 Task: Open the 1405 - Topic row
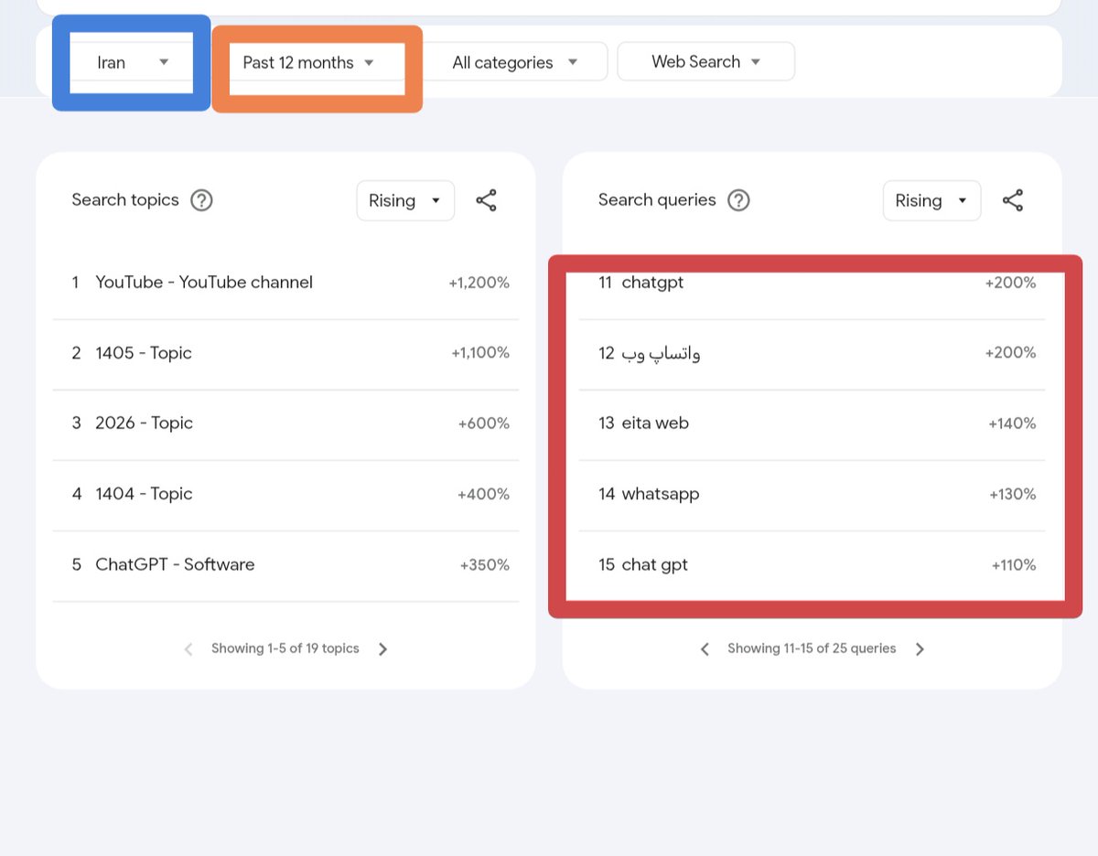coord(285,353)
